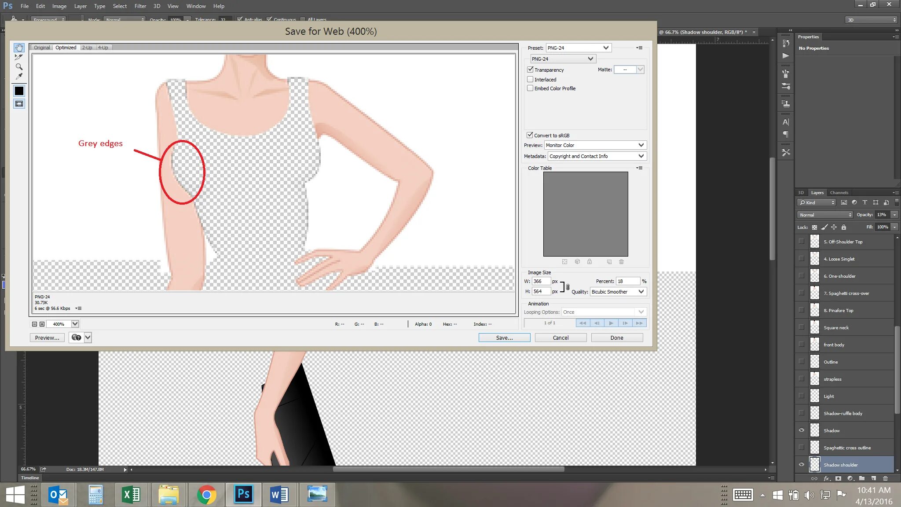Uncheck Convert to sRGB
This screenshot has width=901, height=507.
tap(530, 135)
